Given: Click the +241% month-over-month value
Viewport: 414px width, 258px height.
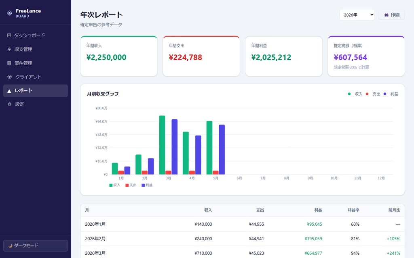Looking at the screenshot, I should (x=393, y=253).
